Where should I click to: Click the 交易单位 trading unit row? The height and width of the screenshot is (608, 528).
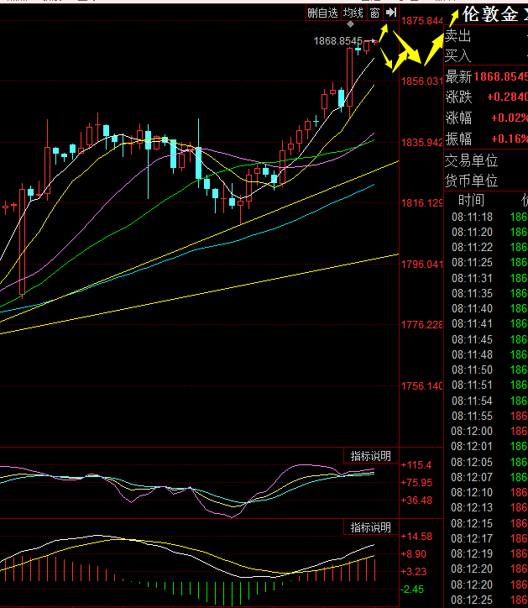point(471,160)
